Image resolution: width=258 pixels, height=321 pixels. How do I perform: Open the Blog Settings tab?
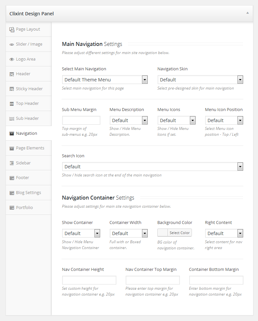pyautogui.click(x=28, y=193)
